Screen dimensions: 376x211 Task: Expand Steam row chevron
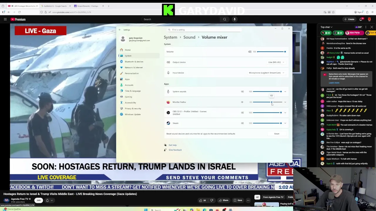[x=285, y=123]
